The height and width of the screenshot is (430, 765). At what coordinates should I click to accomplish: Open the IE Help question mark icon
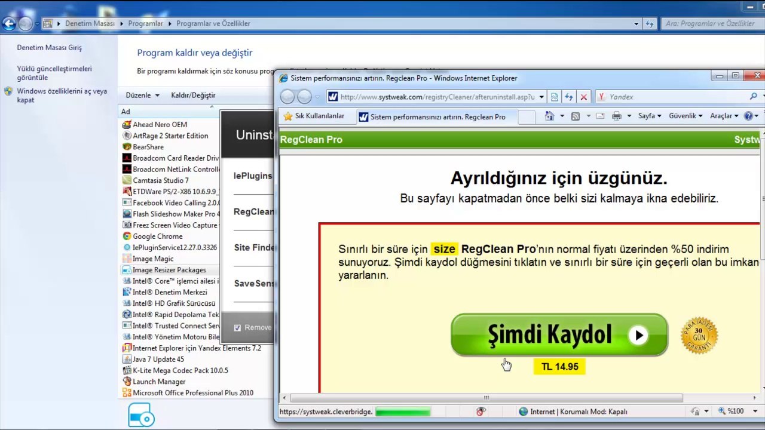(x=748, y=116)
